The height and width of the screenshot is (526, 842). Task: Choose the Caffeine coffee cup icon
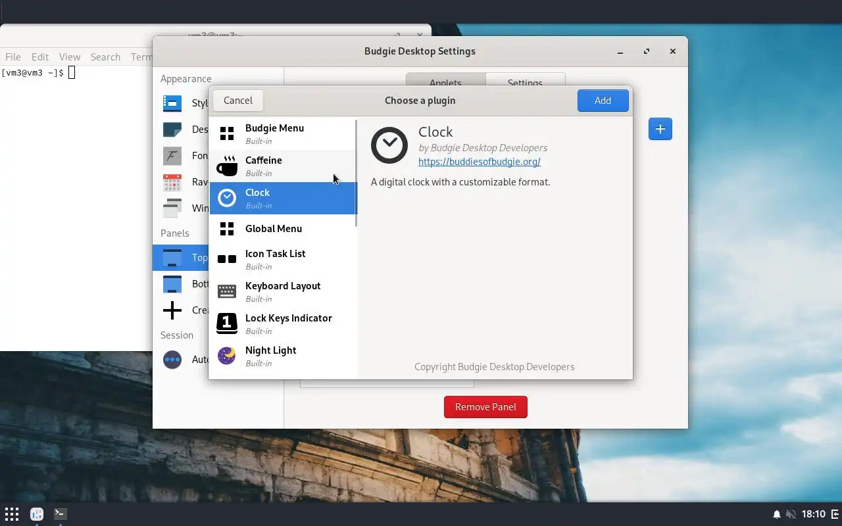point(227,166)
